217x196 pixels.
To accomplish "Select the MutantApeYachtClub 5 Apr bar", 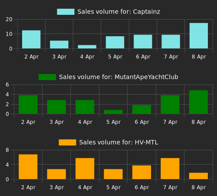I will tap(113, 112).
